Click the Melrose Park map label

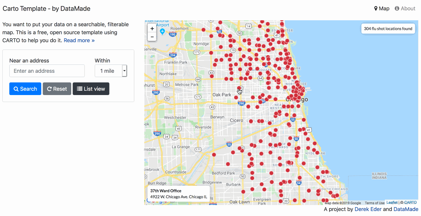(187, 85)
